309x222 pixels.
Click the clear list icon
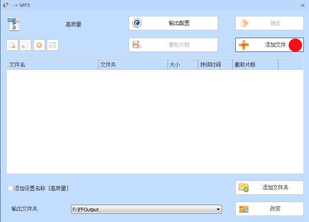(x=25, y=45)
